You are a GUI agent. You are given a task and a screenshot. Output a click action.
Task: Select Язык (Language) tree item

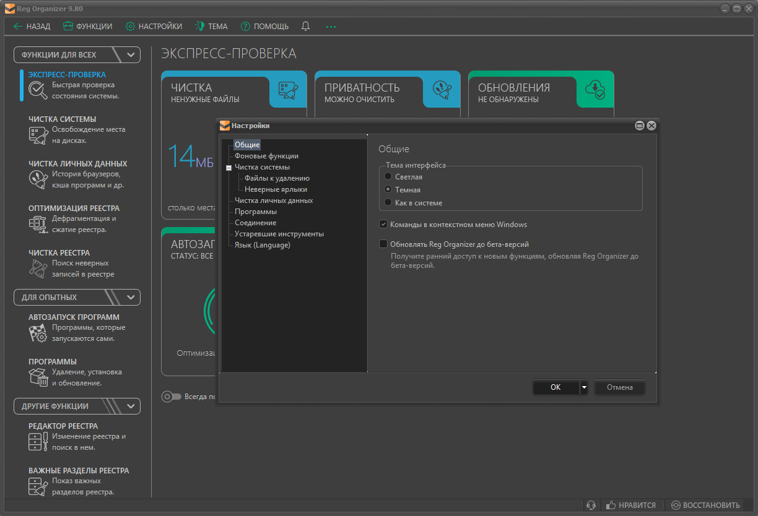click(263, 245)
